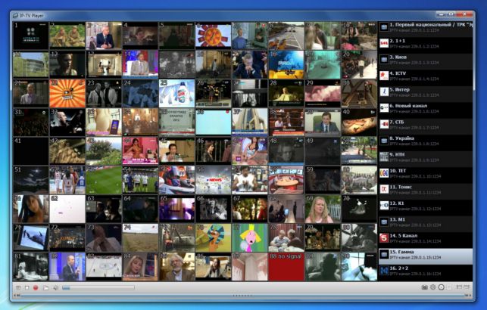This screenshot has width=487, height=310.
Task: Click the СТБ channel logo
Action: (x=384, y=124)
